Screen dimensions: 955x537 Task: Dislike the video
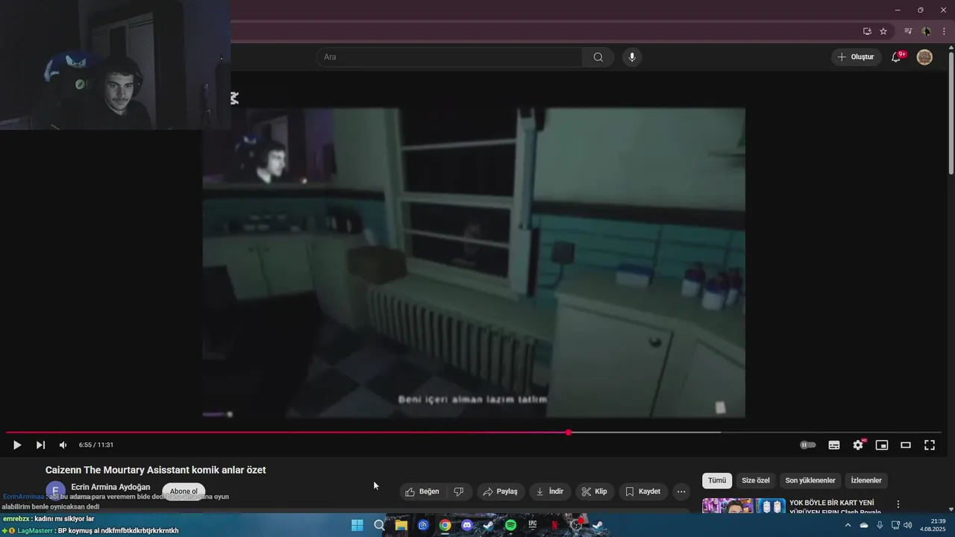[x=459, y=492]
